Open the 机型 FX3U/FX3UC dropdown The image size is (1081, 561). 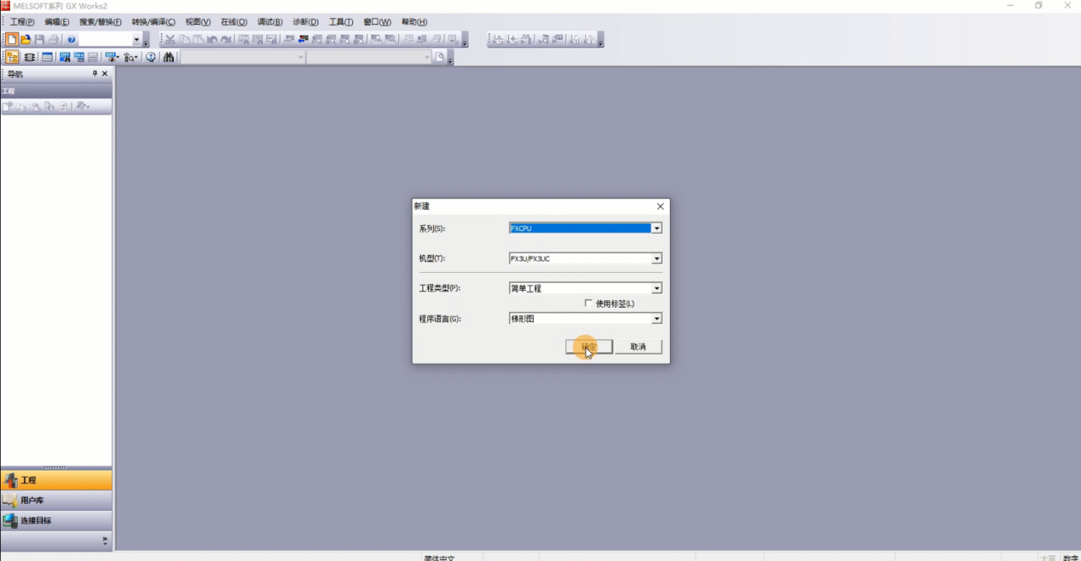click(656, 258)
